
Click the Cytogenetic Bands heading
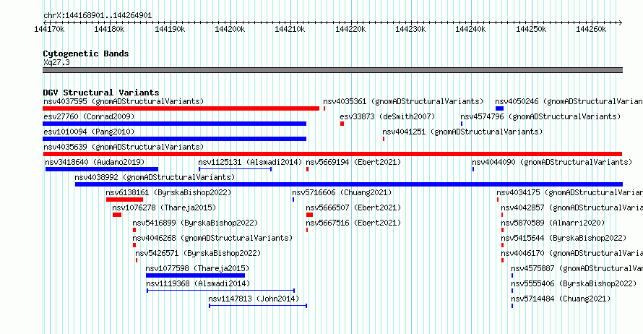pos(86,53)
